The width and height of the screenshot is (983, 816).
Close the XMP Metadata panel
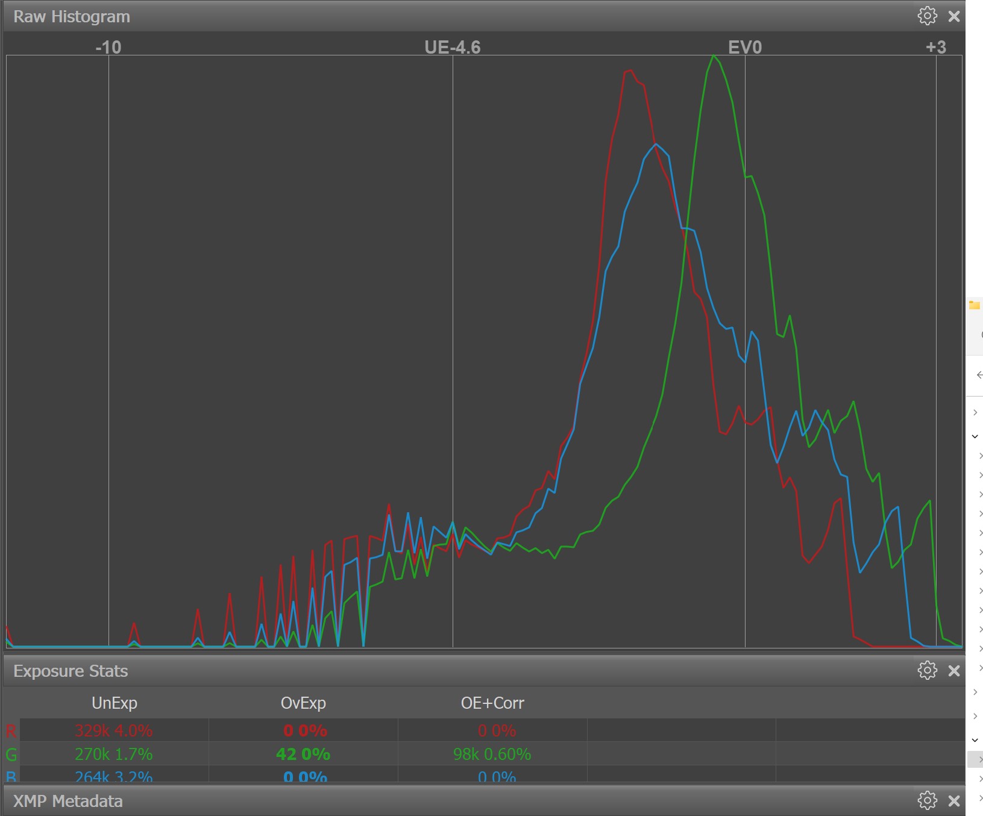click(954, 801)
